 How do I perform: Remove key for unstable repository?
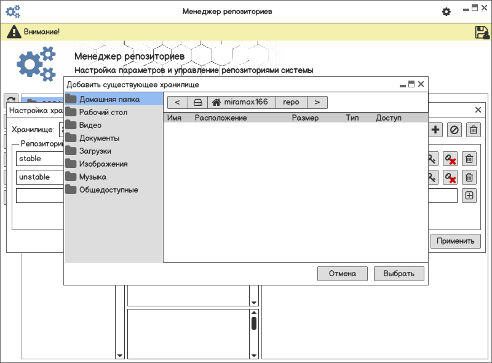pos(450,177)
